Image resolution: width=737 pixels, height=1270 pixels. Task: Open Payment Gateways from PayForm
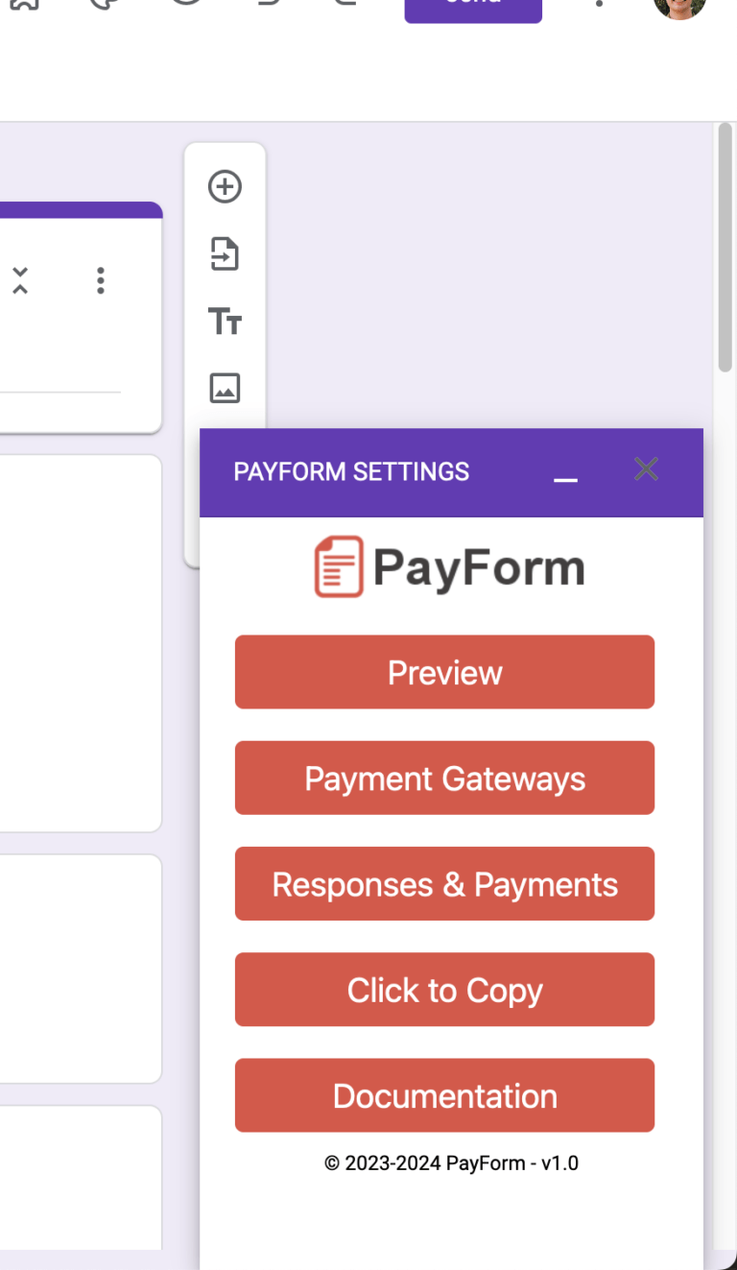(x=444, y=778)
